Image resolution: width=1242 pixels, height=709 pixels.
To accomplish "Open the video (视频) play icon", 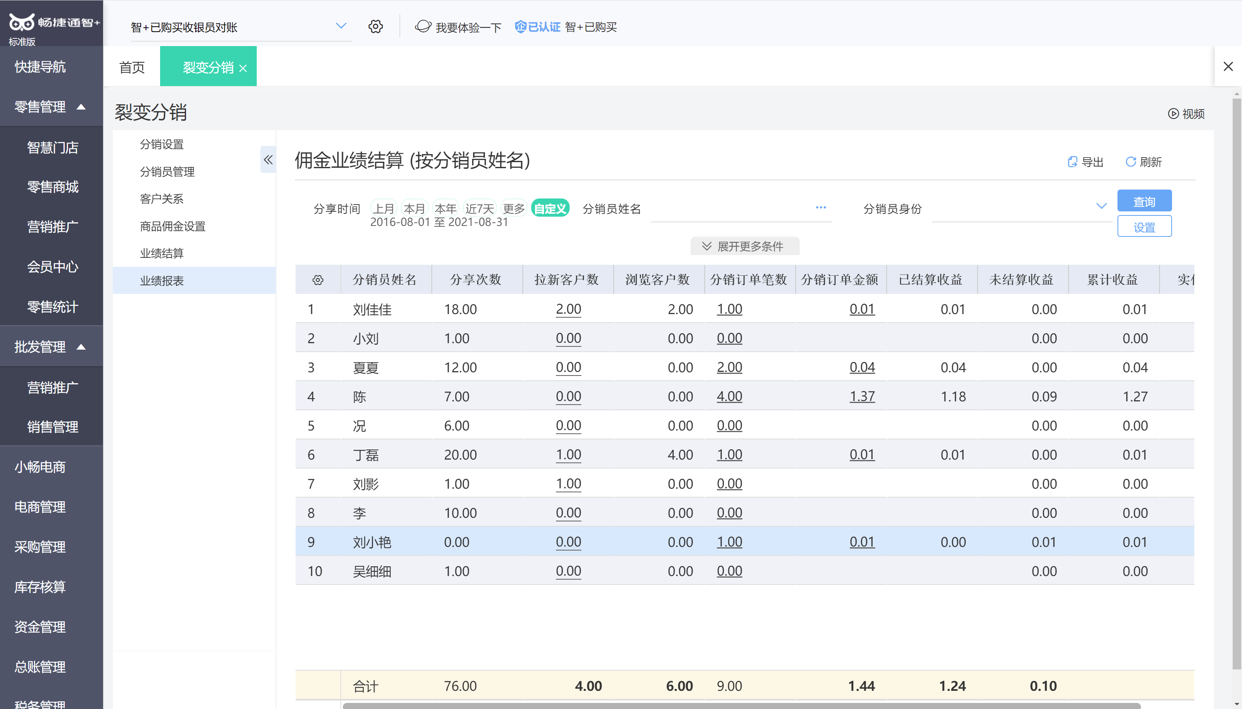I will pyautogui.click(x=1173, y=114).
